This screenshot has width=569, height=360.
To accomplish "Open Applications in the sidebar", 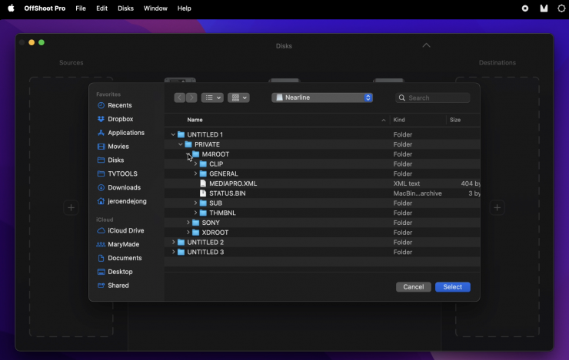I will click(125, 133).
